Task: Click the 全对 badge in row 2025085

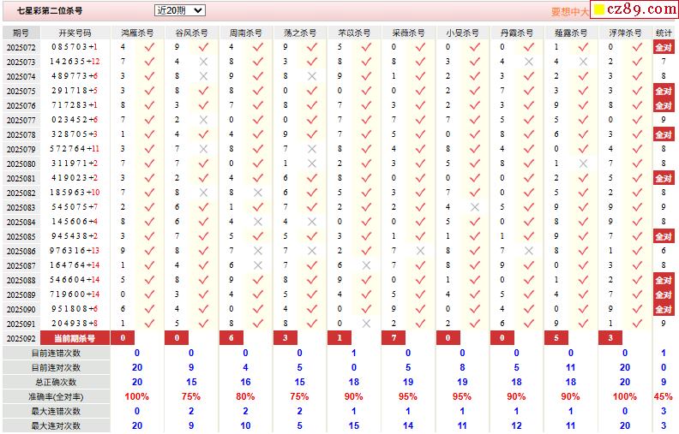Action: pyautogui.click(x=664, y=236)
